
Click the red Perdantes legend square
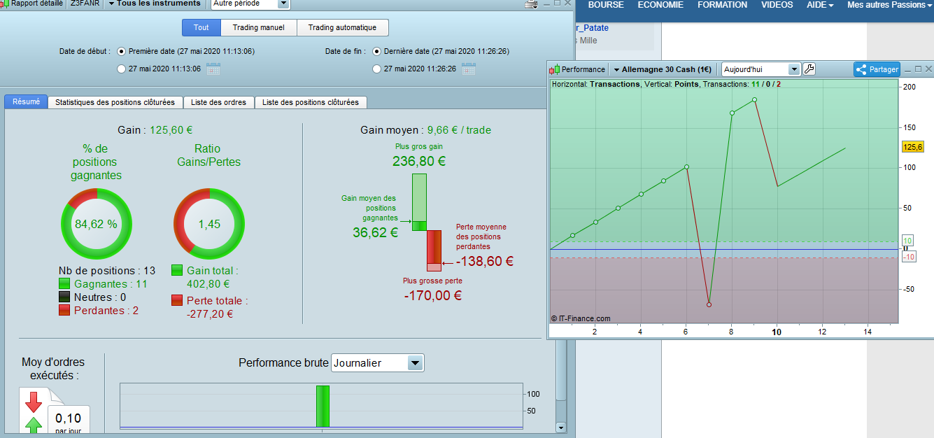click(x=64, y=310)
